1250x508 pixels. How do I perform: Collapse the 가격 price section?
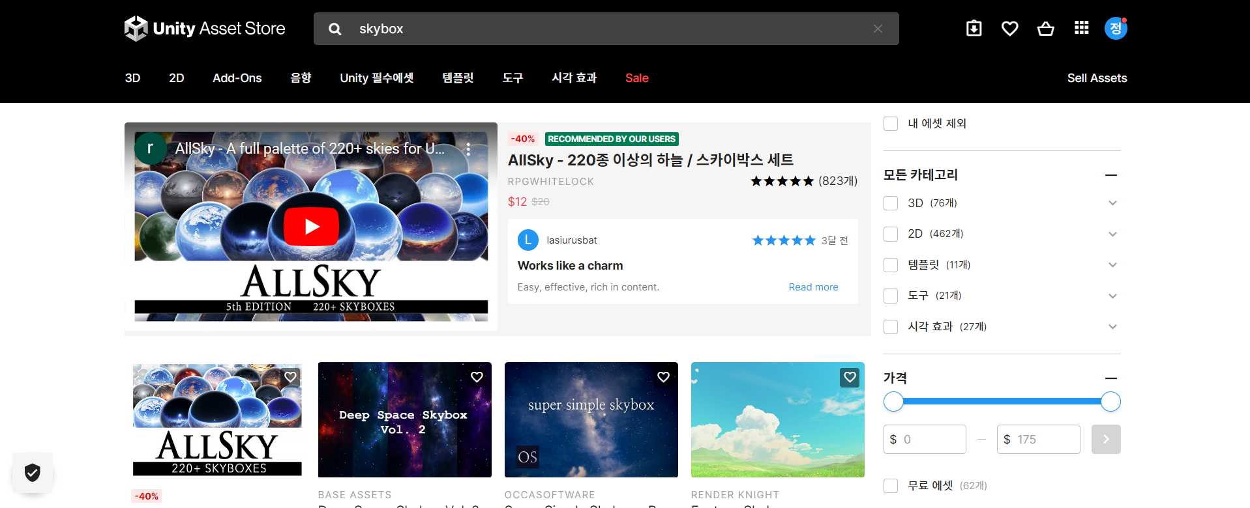point(1111,378)
